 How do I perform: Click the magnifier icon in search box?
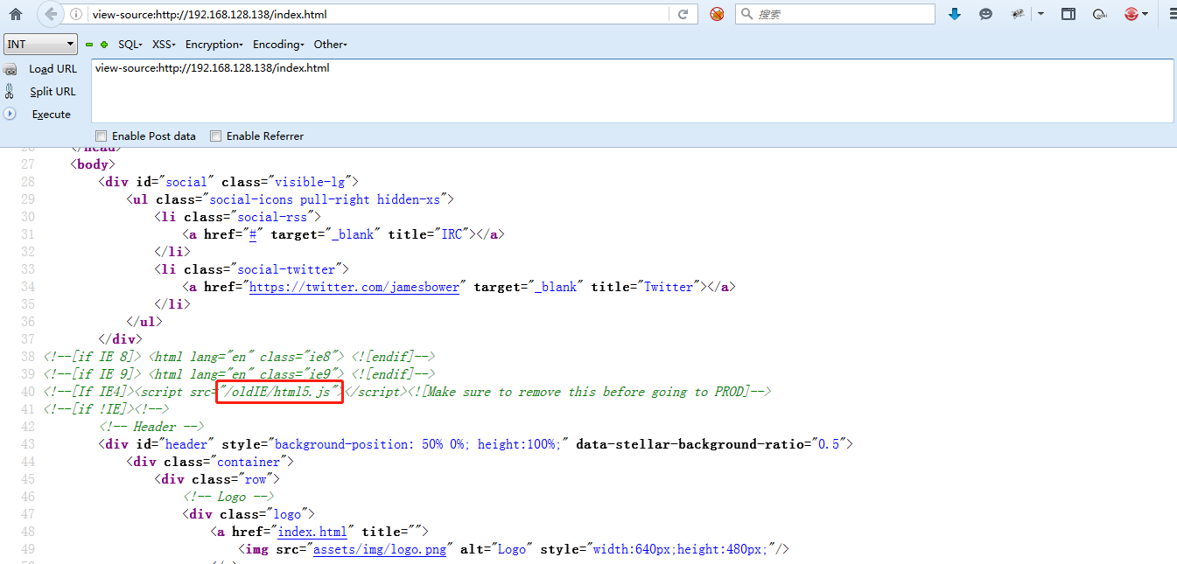748,14
